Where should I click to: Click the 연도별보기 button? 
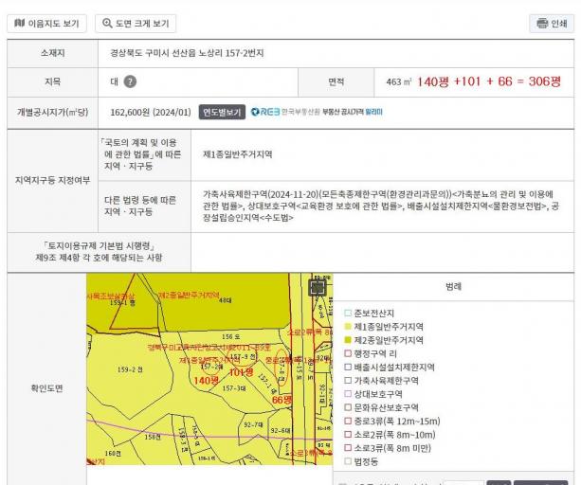[x=222, y=112]
